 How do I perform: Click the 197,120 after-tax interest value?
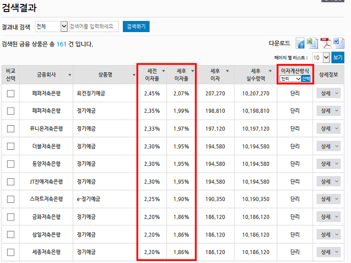coord(215,129)
